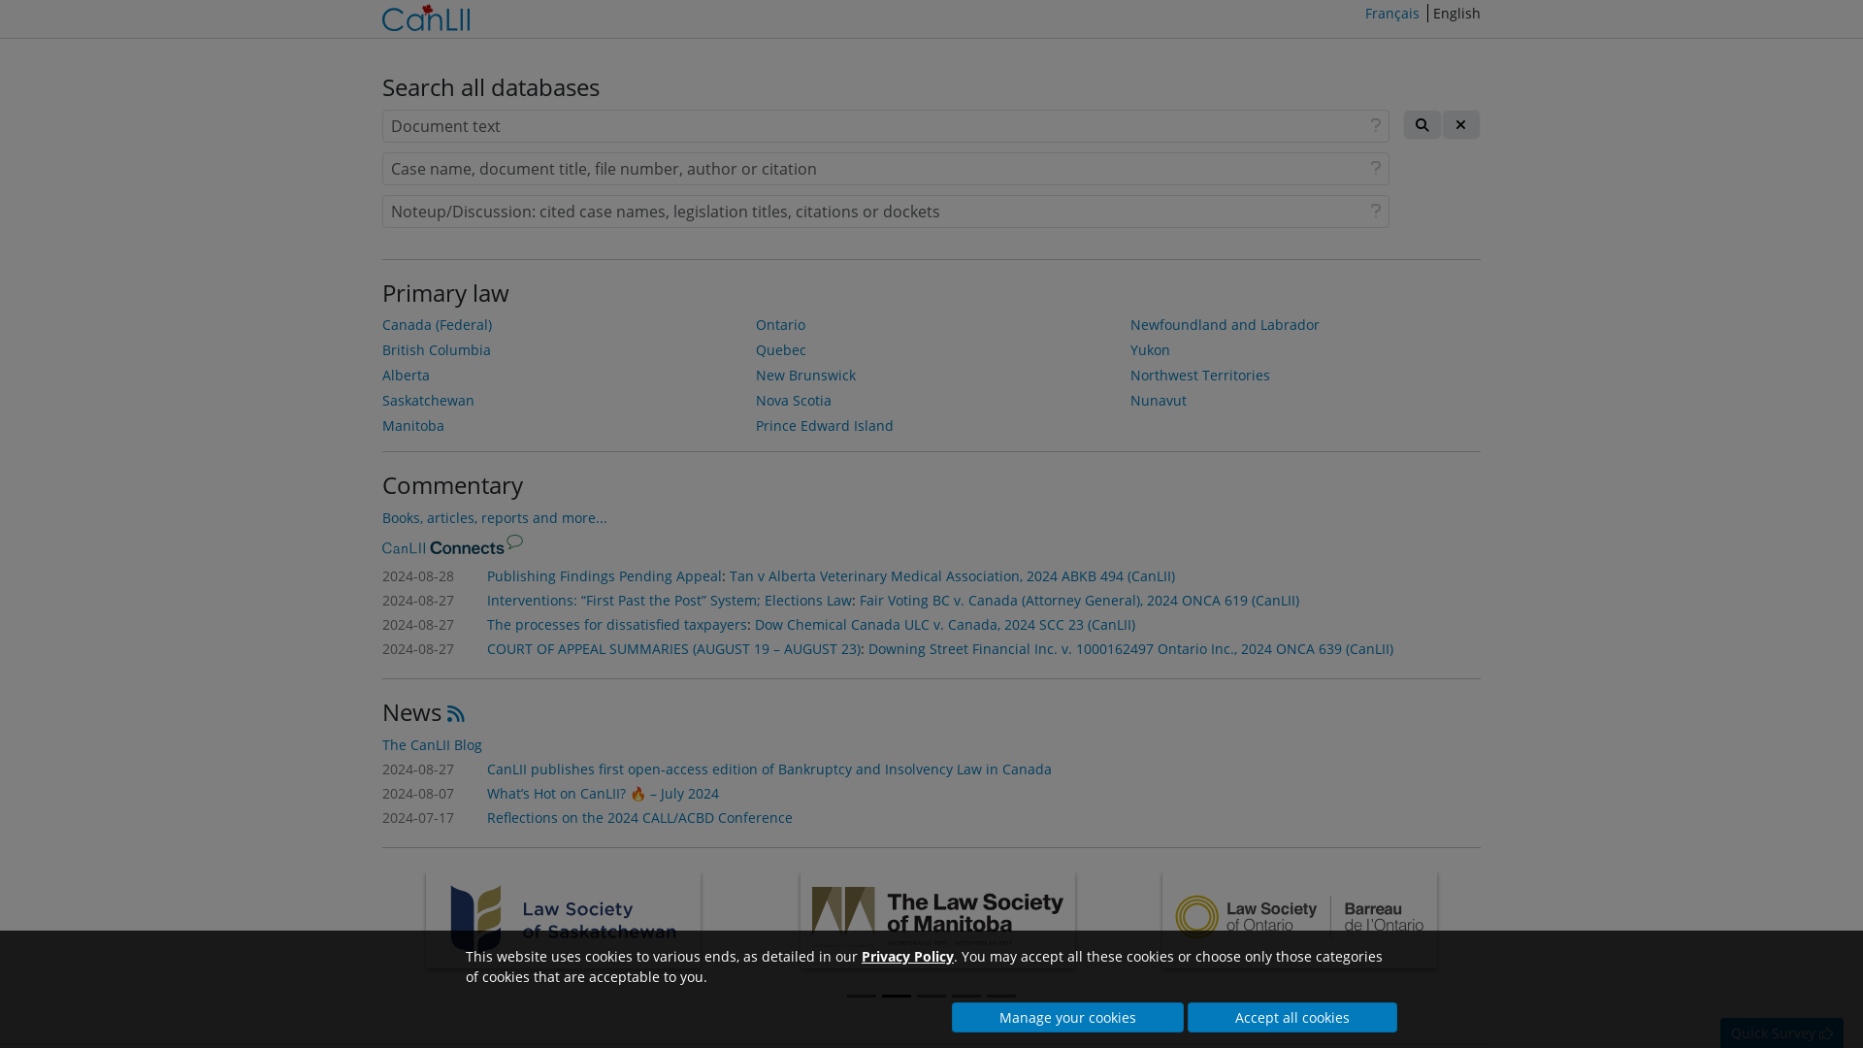Click the search magnifier button
Image resolution: width=1863 pixels, height=1048 pixels.
1422,124
